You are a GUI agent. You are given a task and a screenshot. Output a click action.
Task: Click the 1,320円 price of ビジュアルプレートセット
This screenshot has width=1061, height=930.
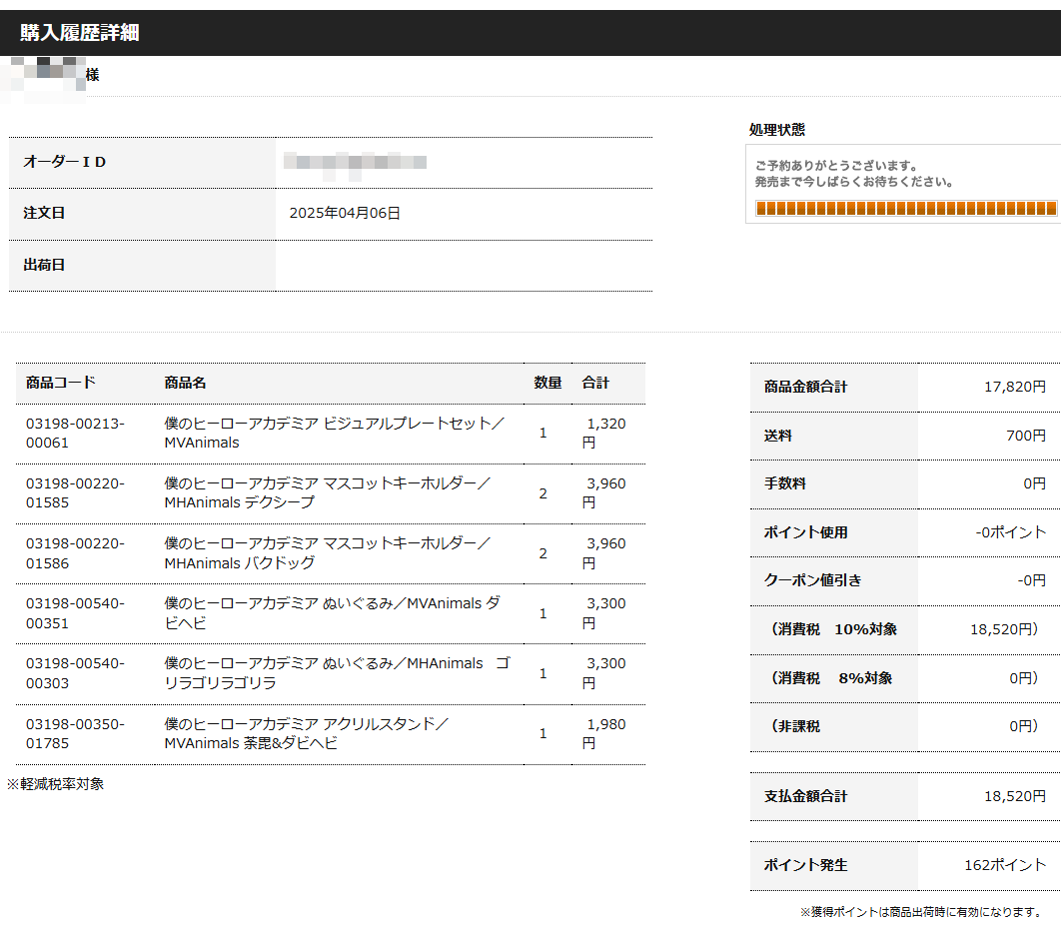(603, 433)
